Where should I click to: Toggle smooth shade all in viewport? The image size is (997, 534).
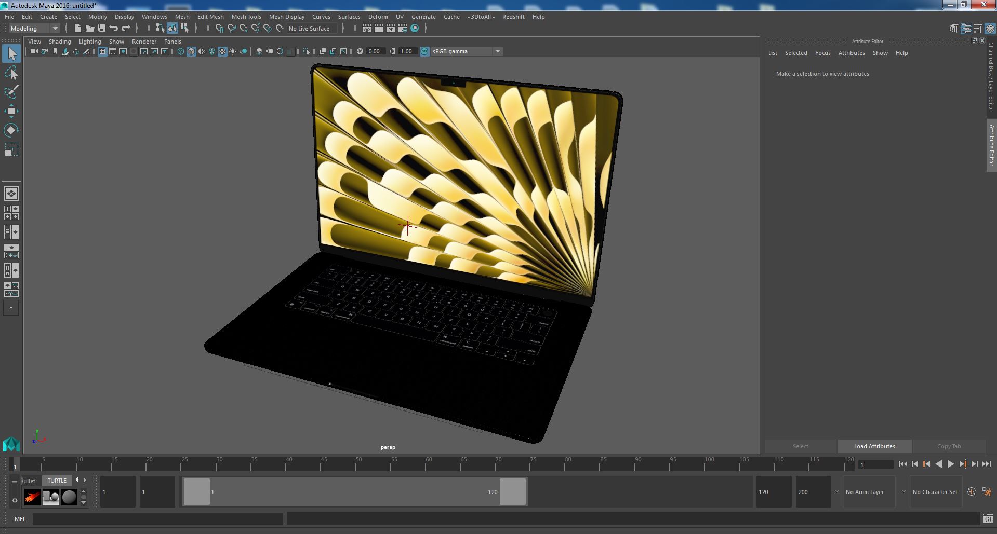click(191, 51)
